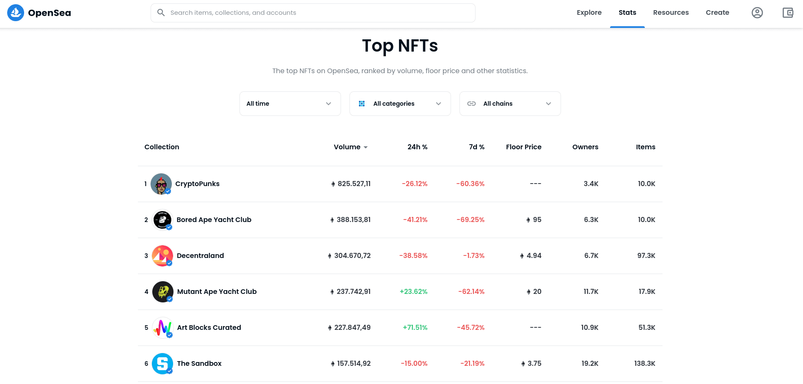Expand the All time chevron arrow
The image size is (803, 384).
328,104
